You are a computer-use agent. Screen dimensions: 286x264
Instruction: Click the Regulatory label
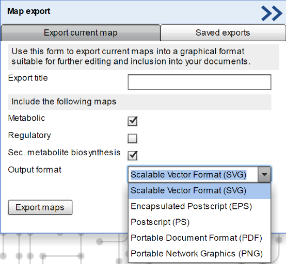click(x=29, y=136)
